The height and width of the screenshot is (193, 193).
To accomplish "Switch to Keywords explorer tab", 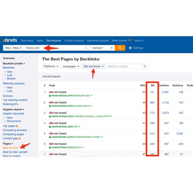I will tap(98, 40).
